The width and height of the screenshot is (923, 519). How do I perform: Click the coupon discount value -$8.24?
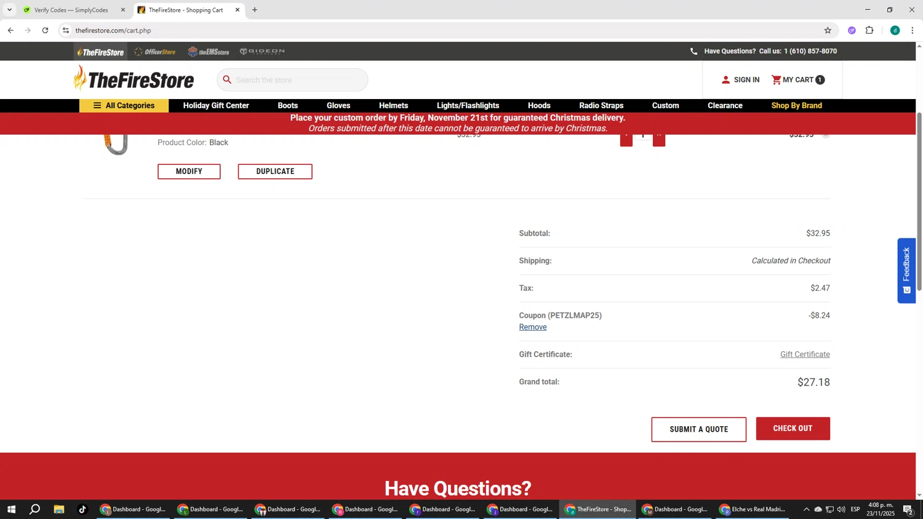pyautogui.click(x=819, y=315)
